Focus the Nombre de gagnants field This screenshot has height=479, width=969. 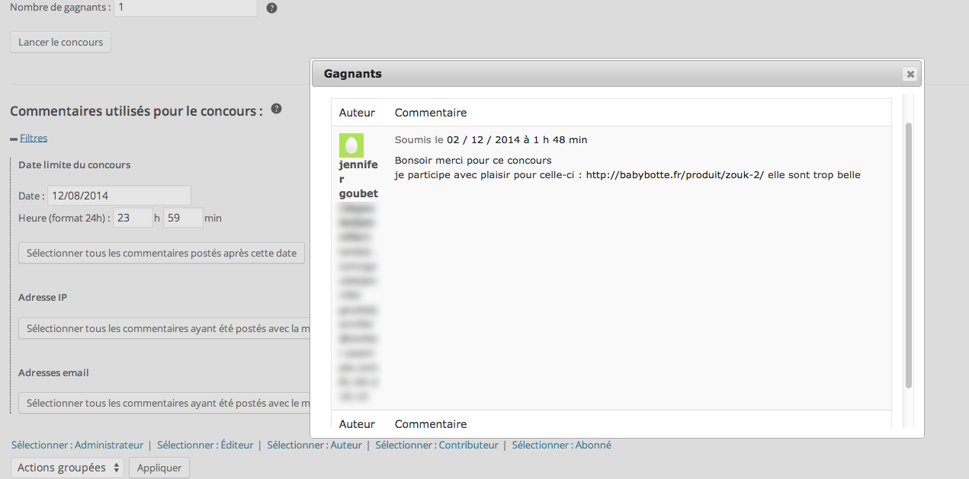click(x=185, y=8)
